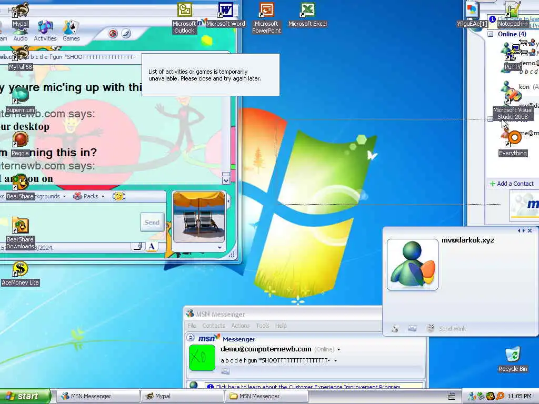
Task: Click the block contact icon in the chat window
Action: coord(113,33)
